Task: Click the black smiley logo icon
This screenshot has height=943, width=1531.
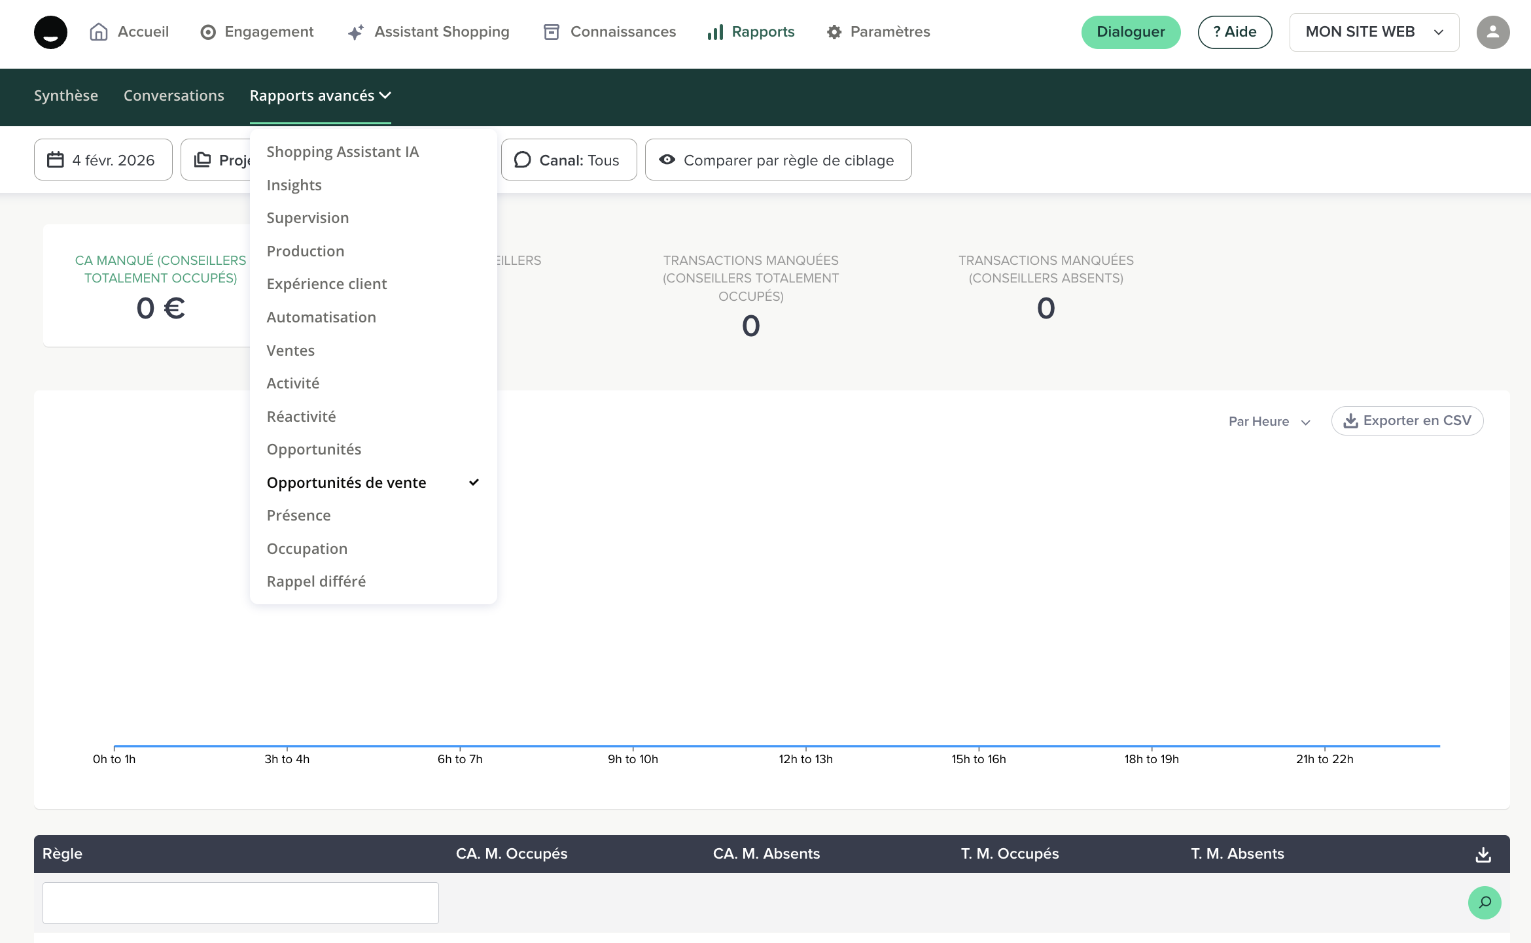Action: [x=50, y=32]
